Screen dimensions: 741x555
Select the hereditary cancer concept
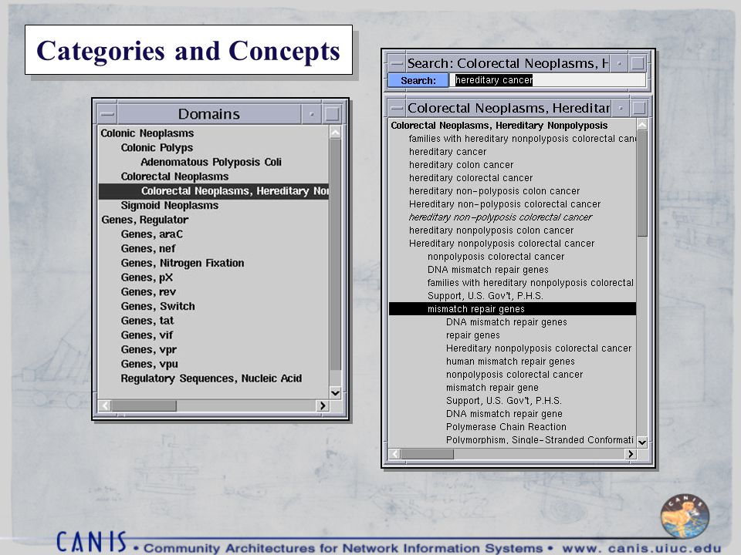[448, 152]
